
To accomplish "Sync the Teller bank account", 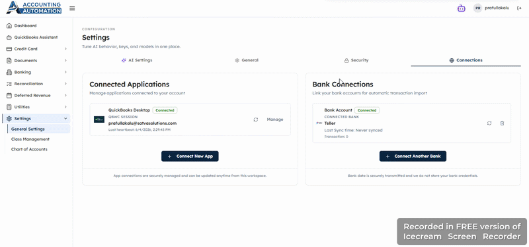I will 489,123.
